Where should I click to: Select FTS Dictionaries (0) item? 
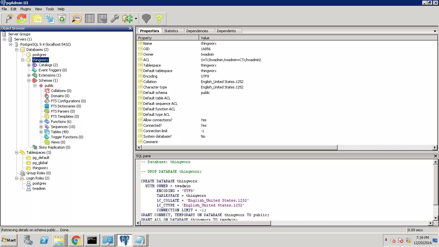66,106
